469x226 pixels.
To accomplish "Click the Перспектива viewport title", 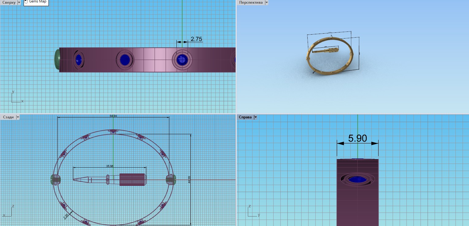I will pyautogui.click(x=251, y=2).
